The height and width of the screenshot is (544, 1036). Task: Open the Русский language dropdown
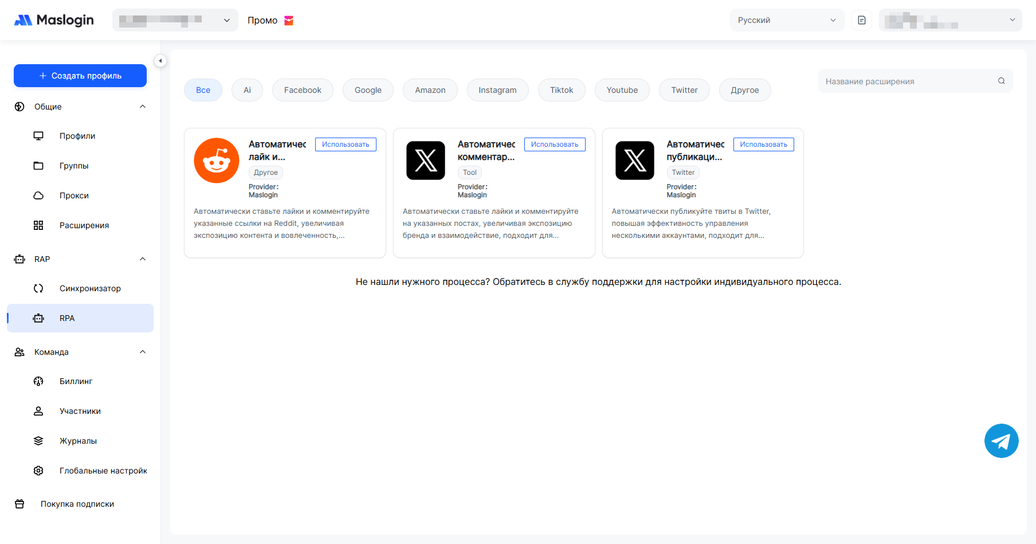786,20
